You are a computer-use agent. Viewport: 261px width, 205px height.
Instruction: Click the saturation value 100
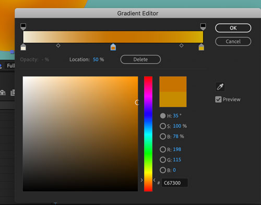177,126
